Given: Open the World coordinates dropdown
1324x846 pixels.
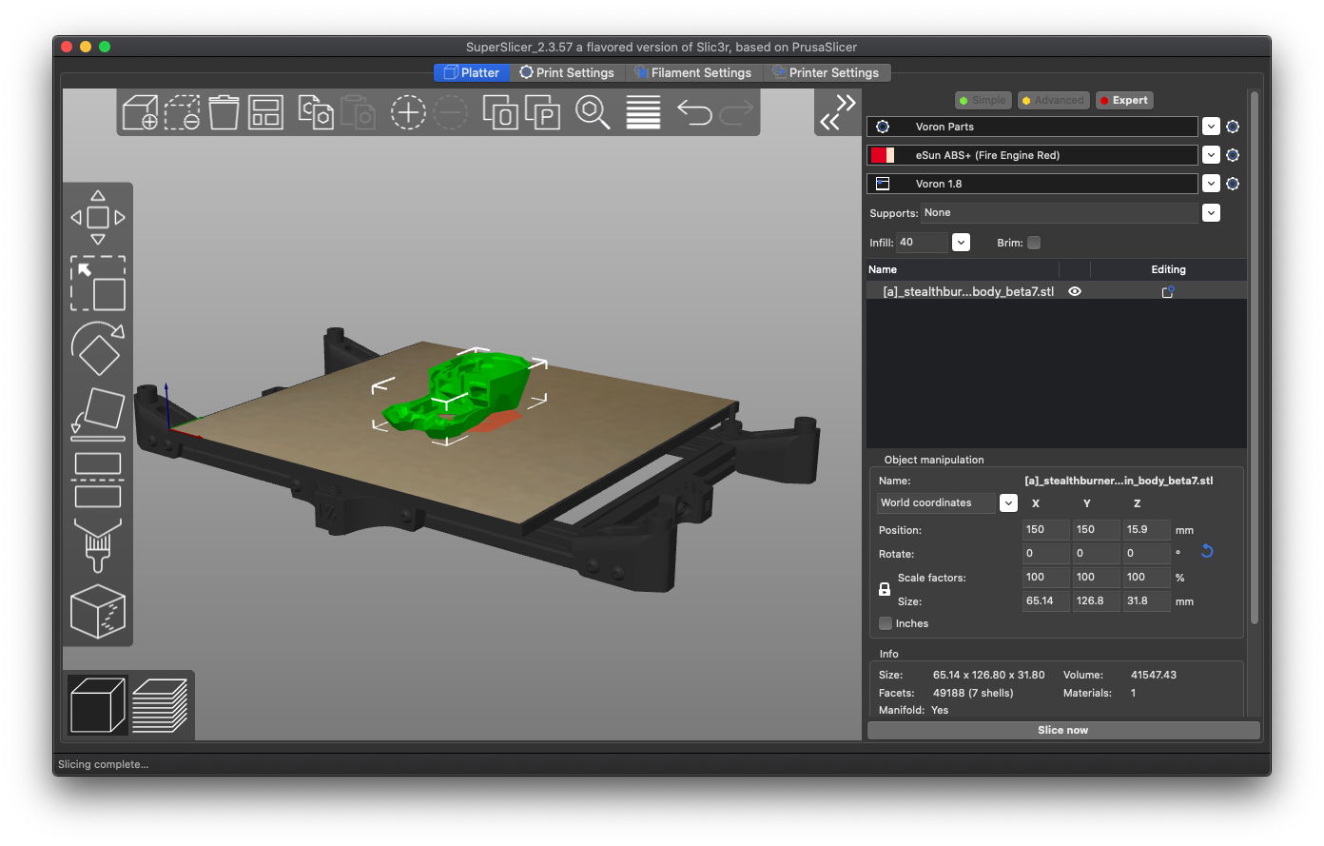Looking at the screenshot, I should 1008,502.
